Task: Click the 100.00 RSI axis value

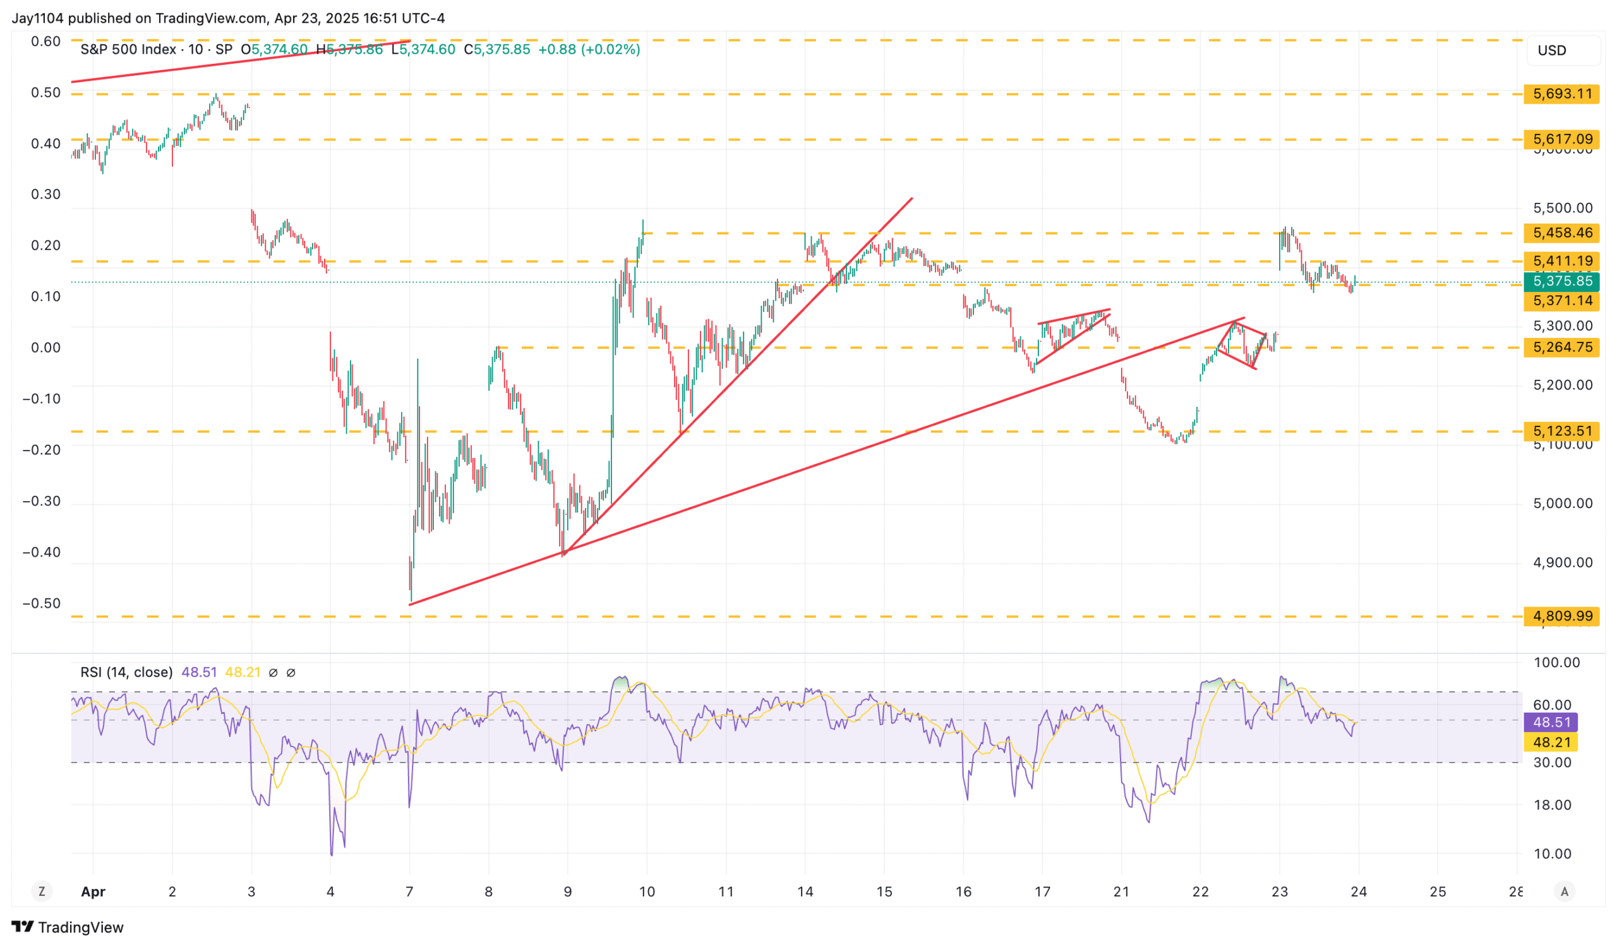Action: point(1557,662)
